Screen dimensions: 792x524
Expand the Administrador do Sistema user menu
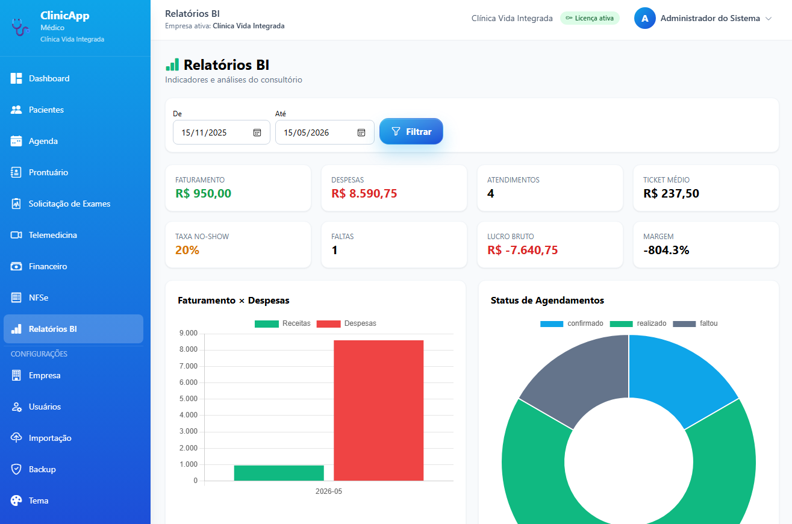[703, 19]
